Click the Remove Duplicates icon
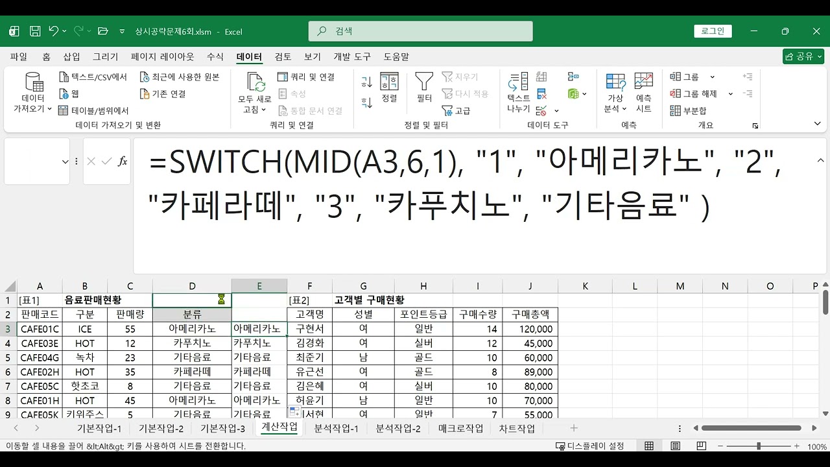Image resolution: width=830 pixels, height=467 pixels. coord(541,94)
